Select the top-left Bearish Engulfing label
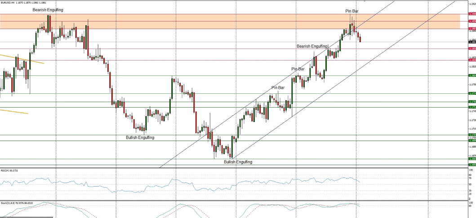The image size is (476, 218). (48, 9)
